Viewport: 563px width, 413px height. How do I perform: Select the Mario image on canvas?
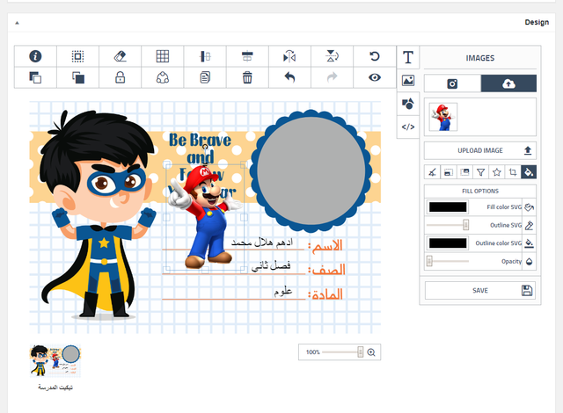click(206, 217)
